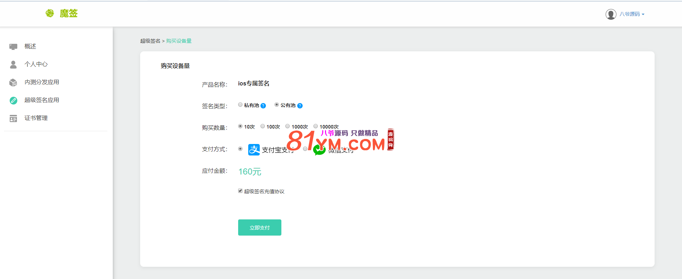Select the 公有池 radio button

[277, 105]
